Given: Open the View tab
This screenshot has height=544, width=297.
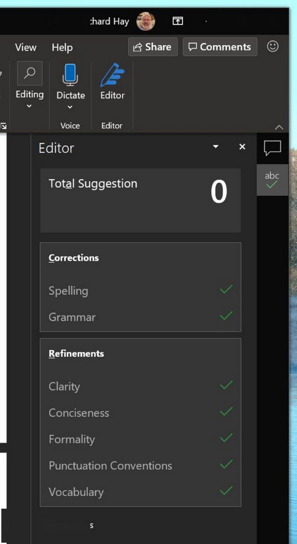Looking at the screenshot, I should (26, 47).
